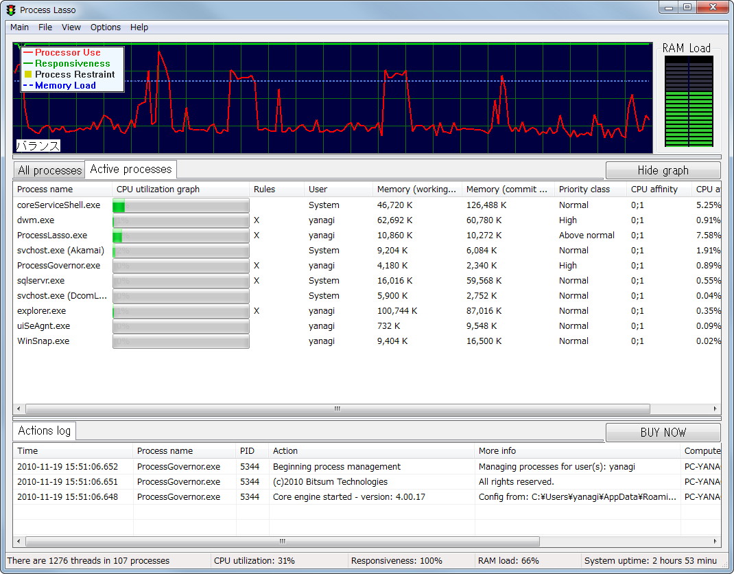734x574 pixels.
Task: Click the CPU utilization bar for coreServiceShell.exe
Action: pos(180,205)
